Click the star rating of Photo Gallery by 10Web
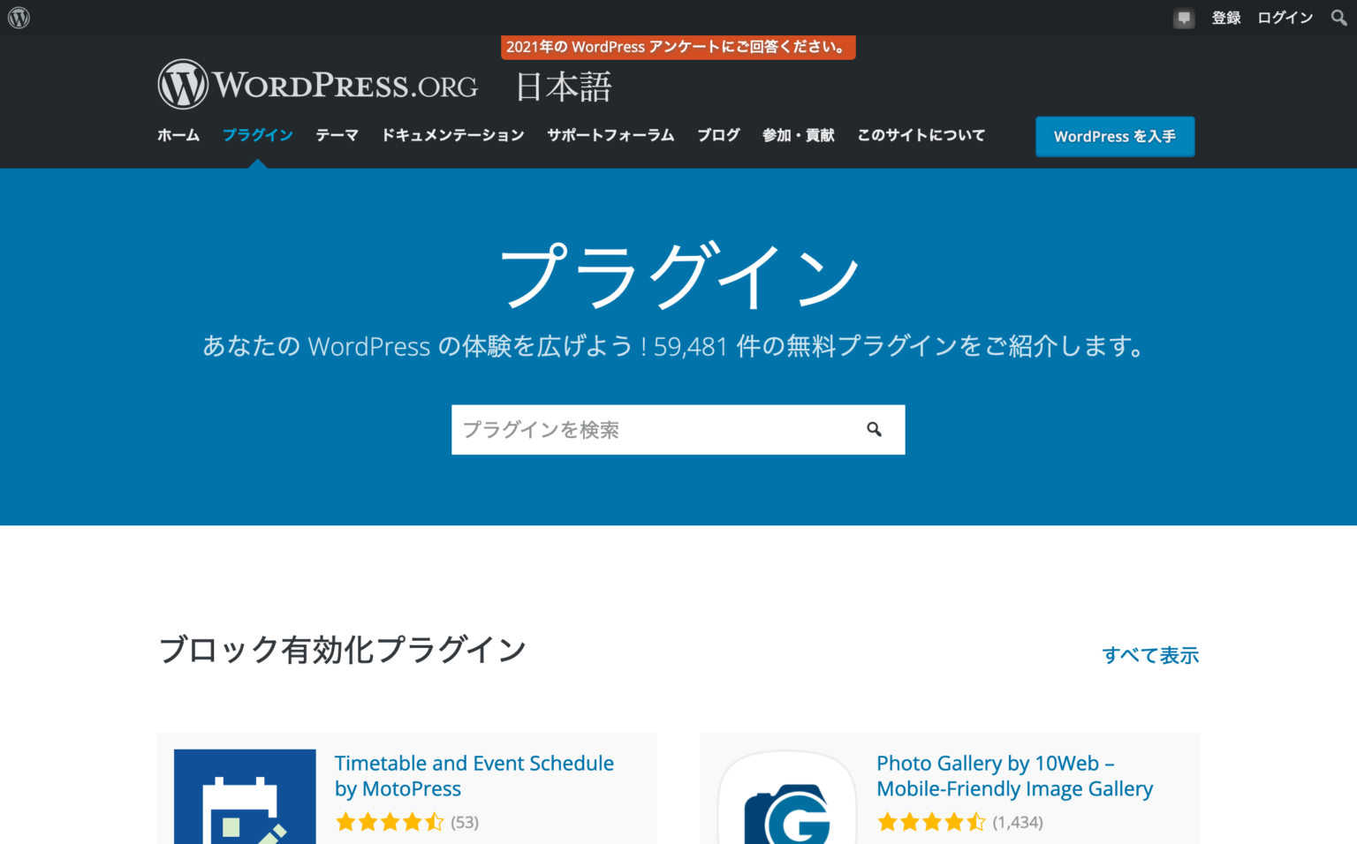The width and height of the screenshot is (1357, 844). tap(932, 821)
